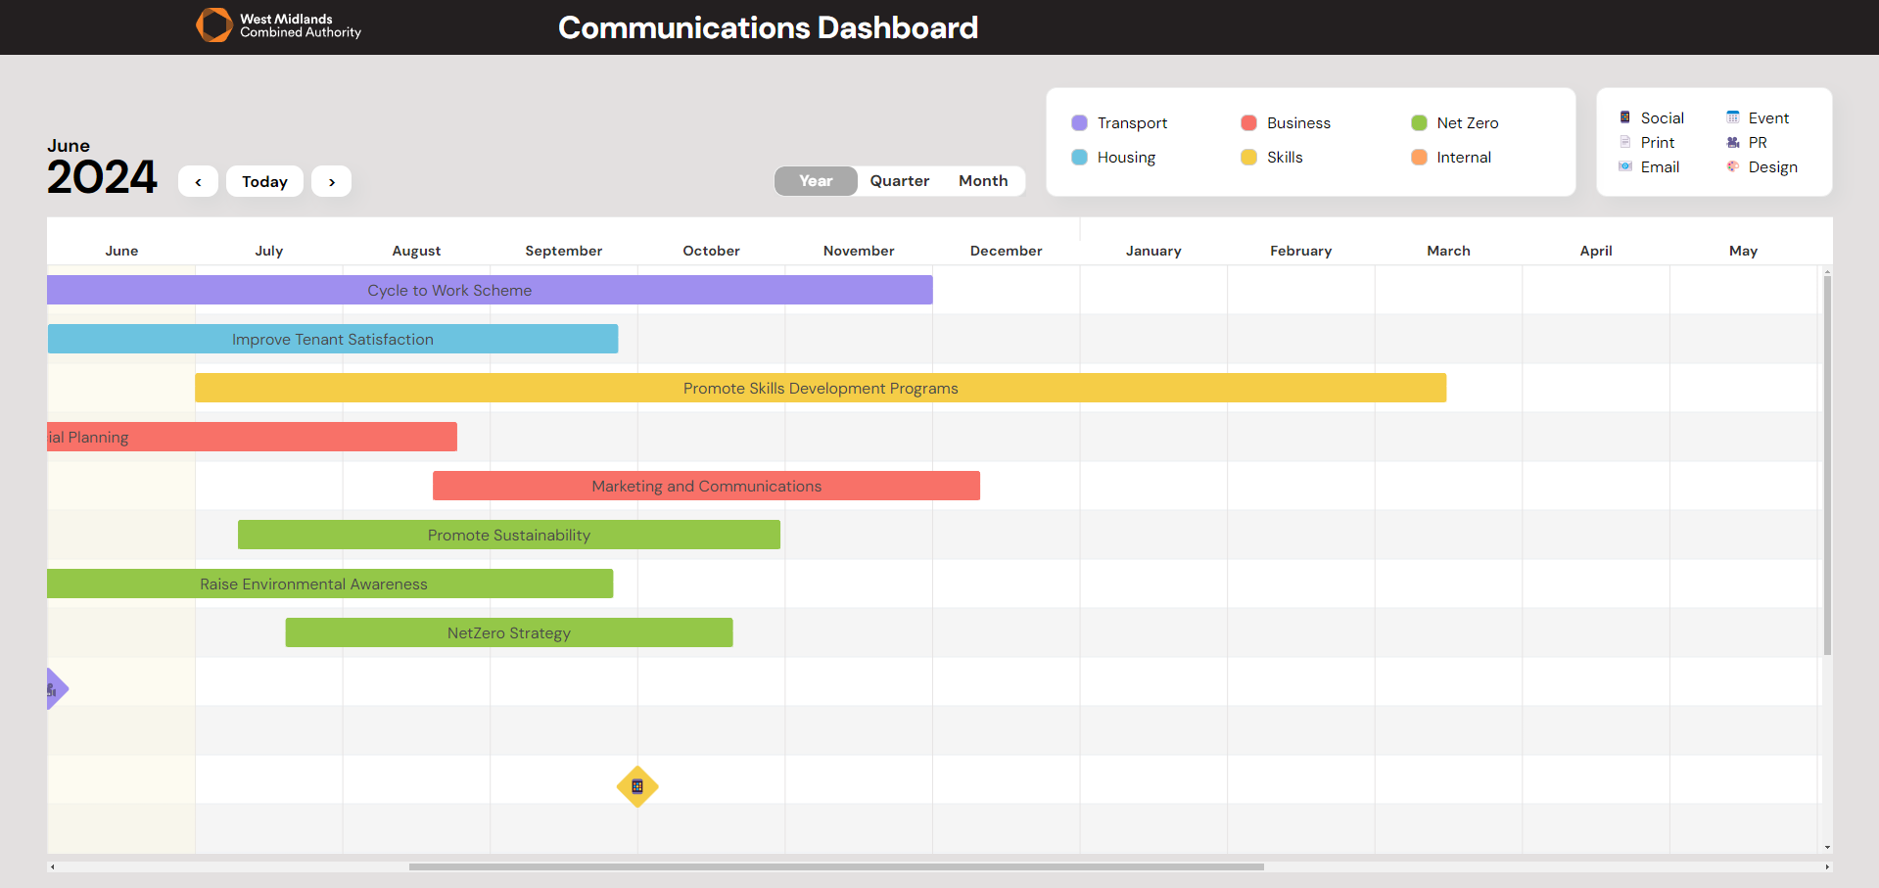Click the April month header
Image resolution: width=1879 pixels, height=888 pixels.
coord(1596,251)
